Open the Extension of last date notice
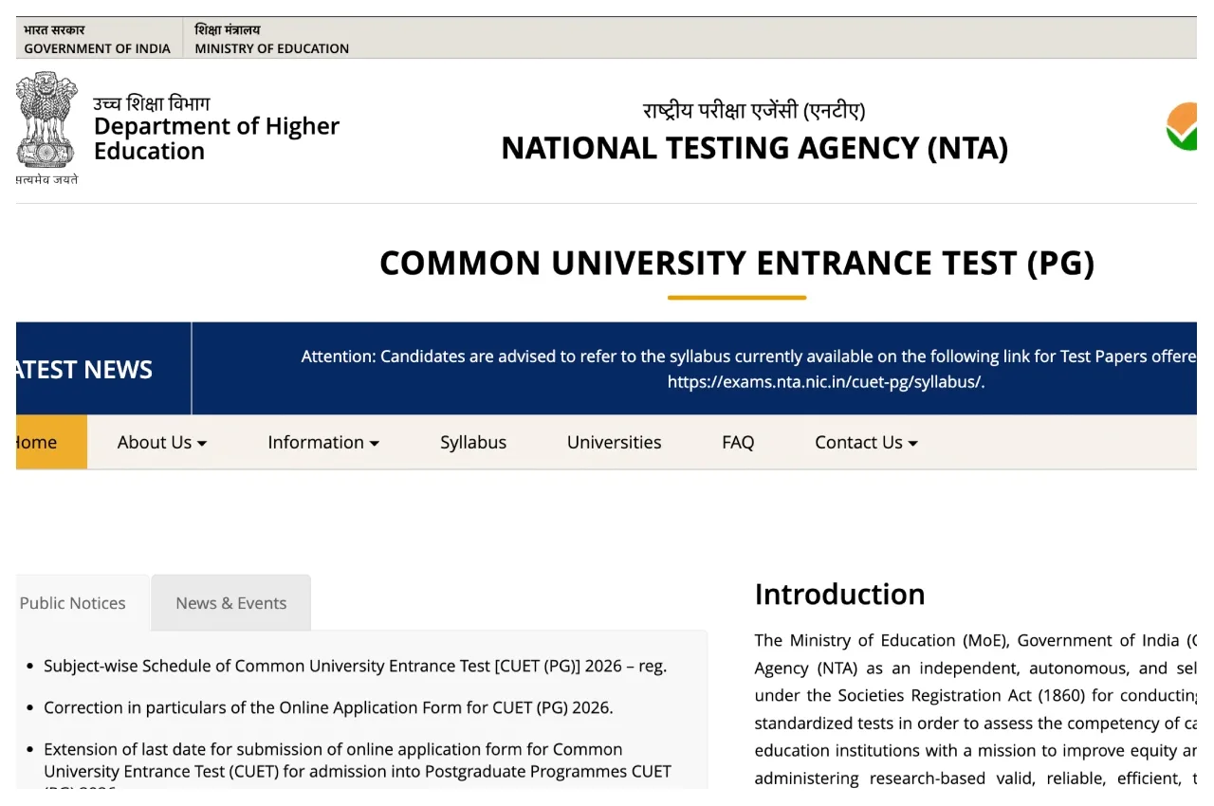The image size is (1214, 806). pyautogui.click(x=357, y=760)
